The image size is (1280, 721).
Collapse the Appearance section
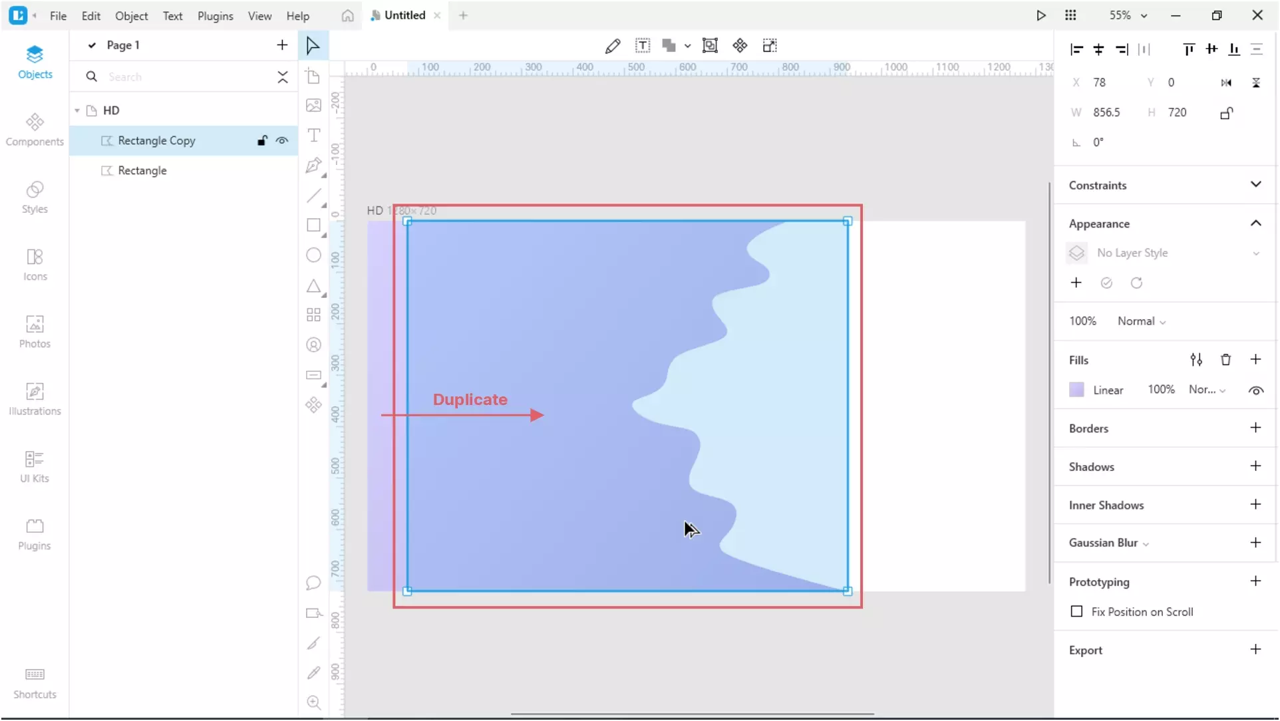coord(1255,223)
